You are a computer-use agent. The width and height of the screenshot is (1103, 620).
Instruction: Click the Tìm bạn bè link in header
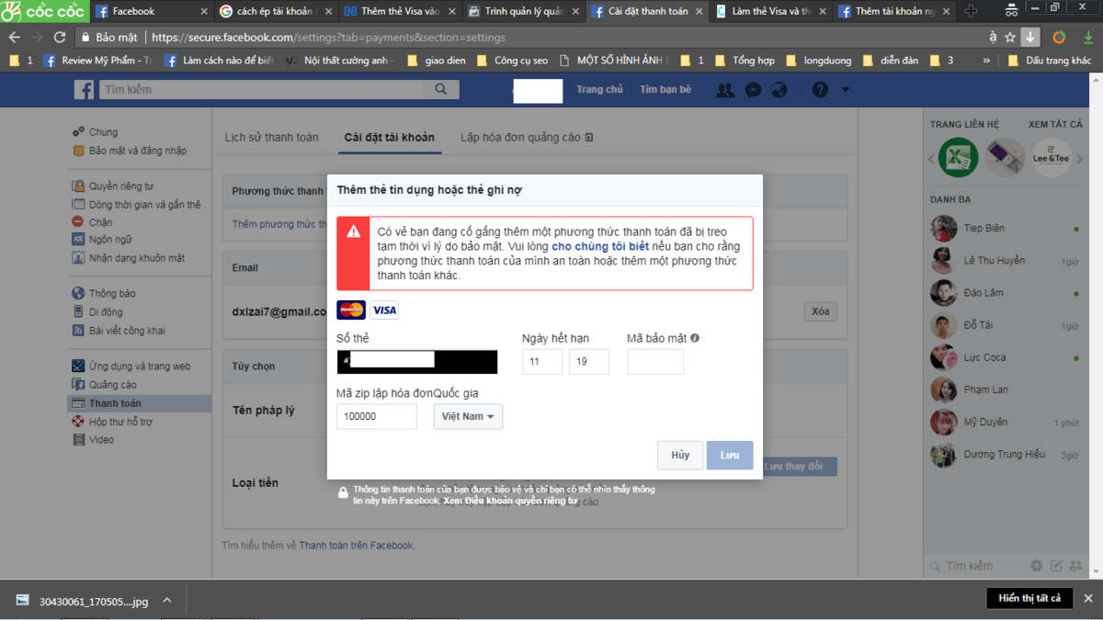click(665, 89)
